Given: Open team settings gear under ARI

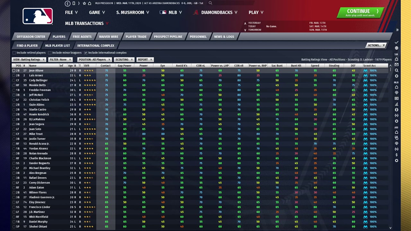Looking at the screenshot, I should coord(397,160).
